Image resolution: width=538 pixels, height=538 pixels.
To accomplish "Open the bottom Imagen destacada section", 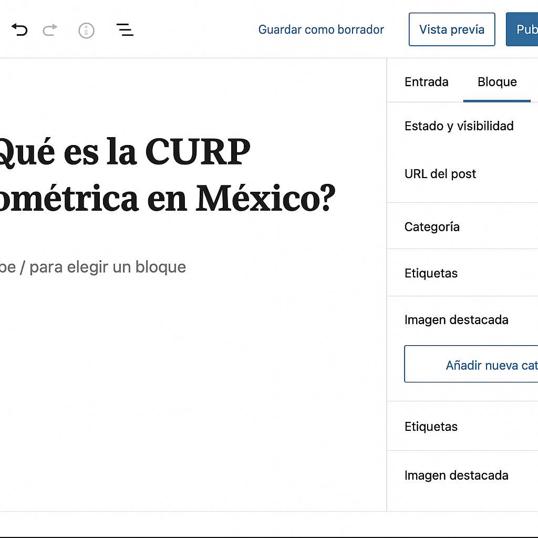I will pyautogui.click(x=456, y=475).
